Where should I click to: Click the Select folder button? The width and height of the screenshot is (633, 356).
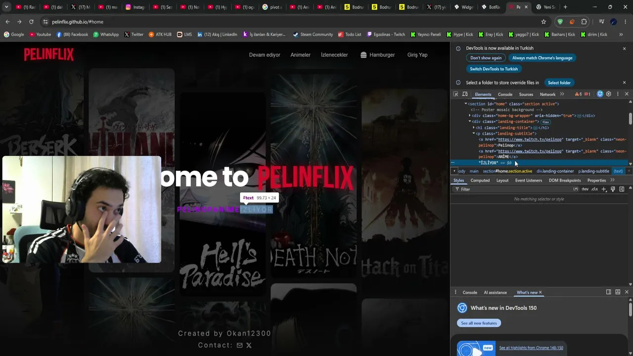pyautogui.click(x=559, y=83)
